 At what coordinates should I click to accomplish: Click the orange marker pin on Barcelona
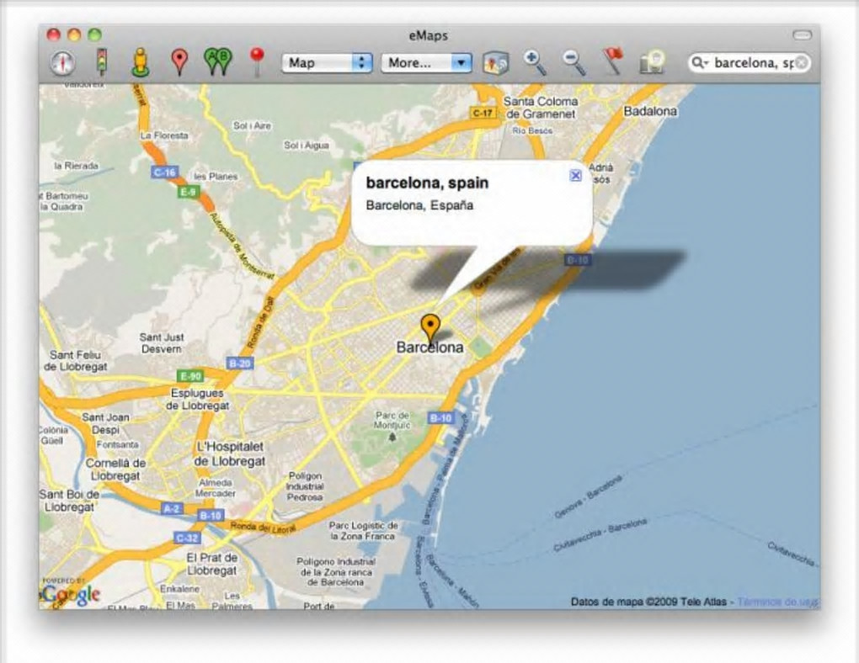430,327
